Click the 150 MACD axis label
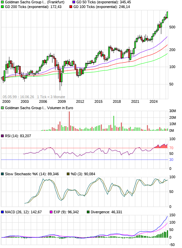The height and width of the screenshot is (248, 182). [x=172, y=215]
